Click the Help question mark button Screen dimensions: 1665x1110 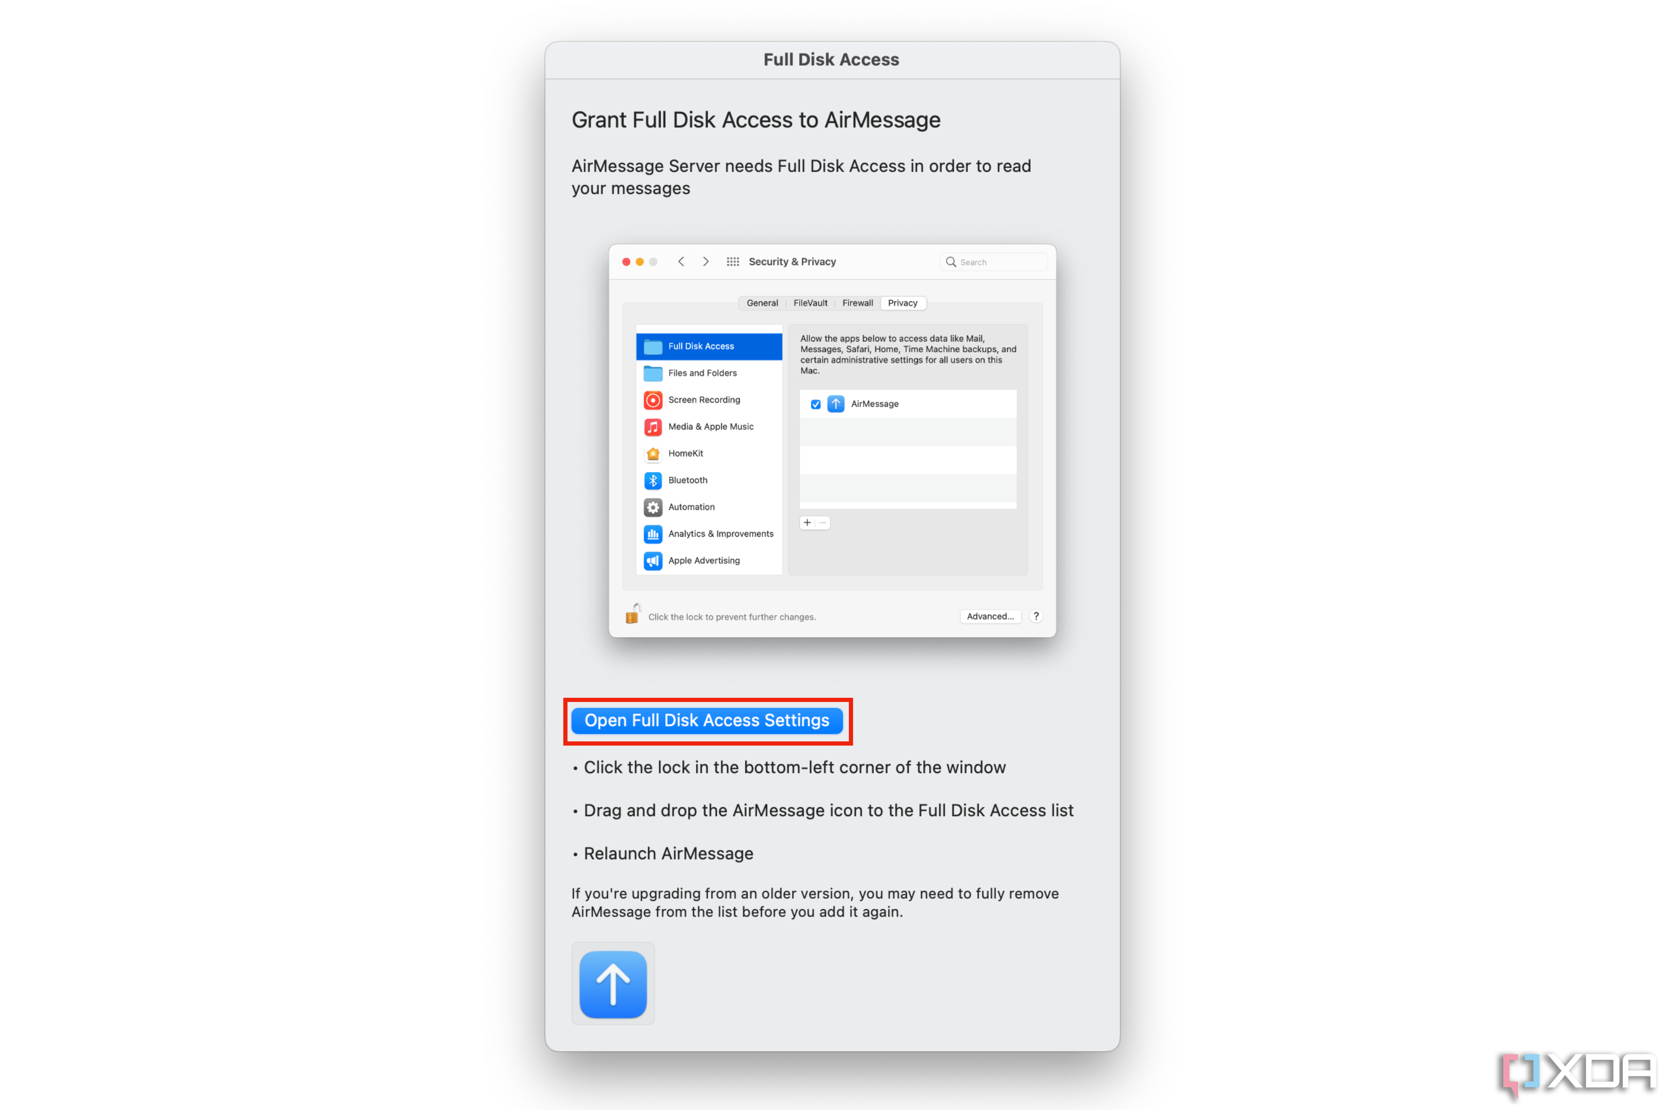click(1038, 616)
